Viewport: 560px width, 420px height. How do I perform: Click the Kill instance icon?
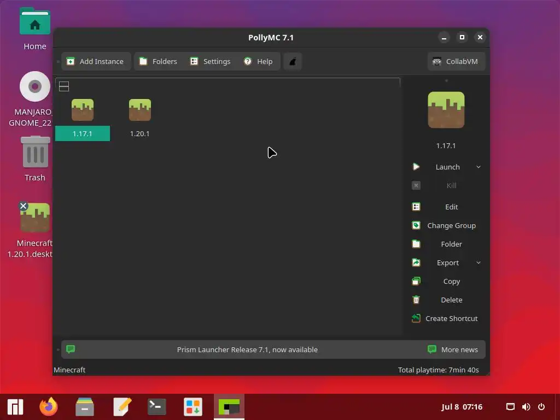pos(416,185)
